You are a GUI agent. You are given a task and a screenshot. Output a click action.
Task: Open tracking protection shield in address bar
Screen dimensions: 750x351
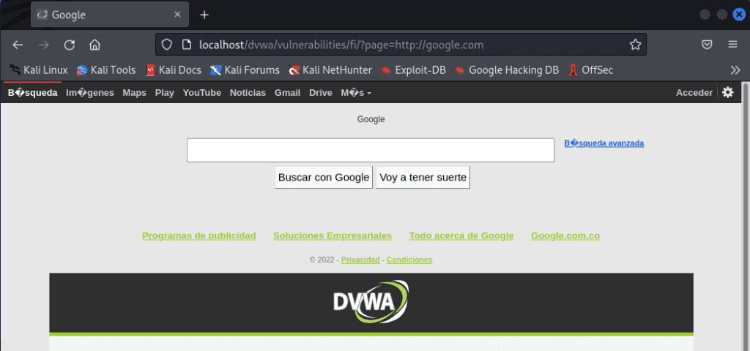click(x=166, y=45)
